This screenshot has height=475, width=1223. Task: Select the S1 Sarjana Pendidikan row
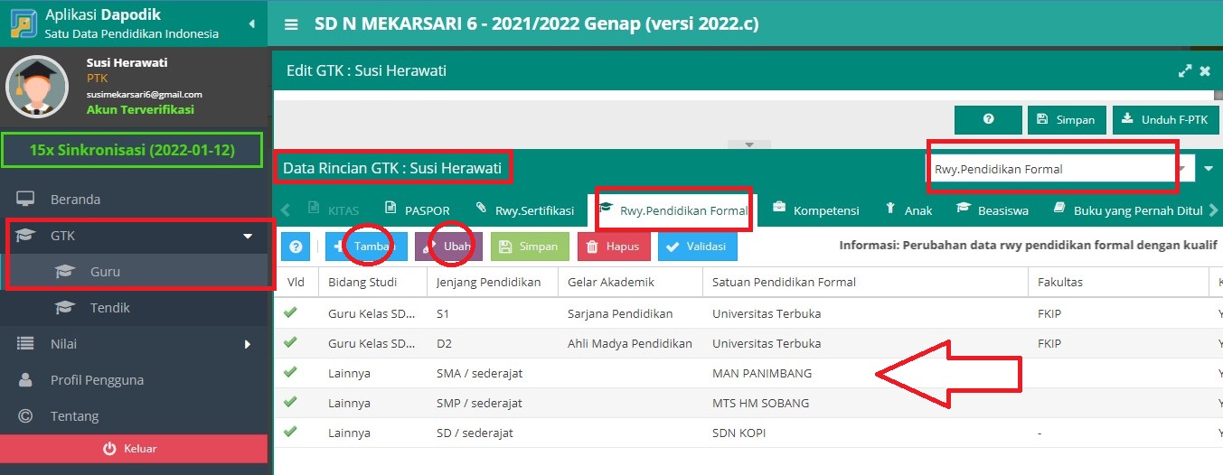tap(748, 314)
